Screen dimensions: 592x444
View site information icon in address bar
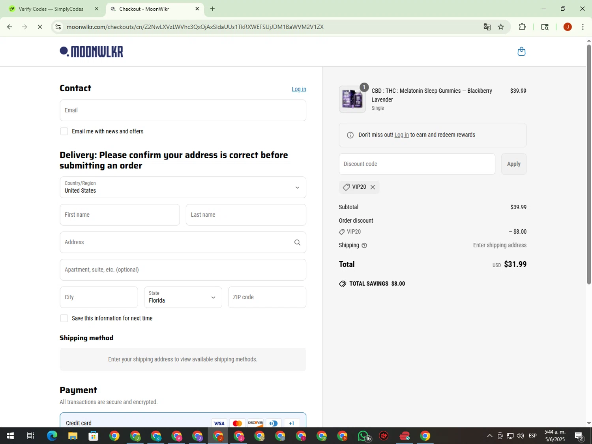pos(58,27)
